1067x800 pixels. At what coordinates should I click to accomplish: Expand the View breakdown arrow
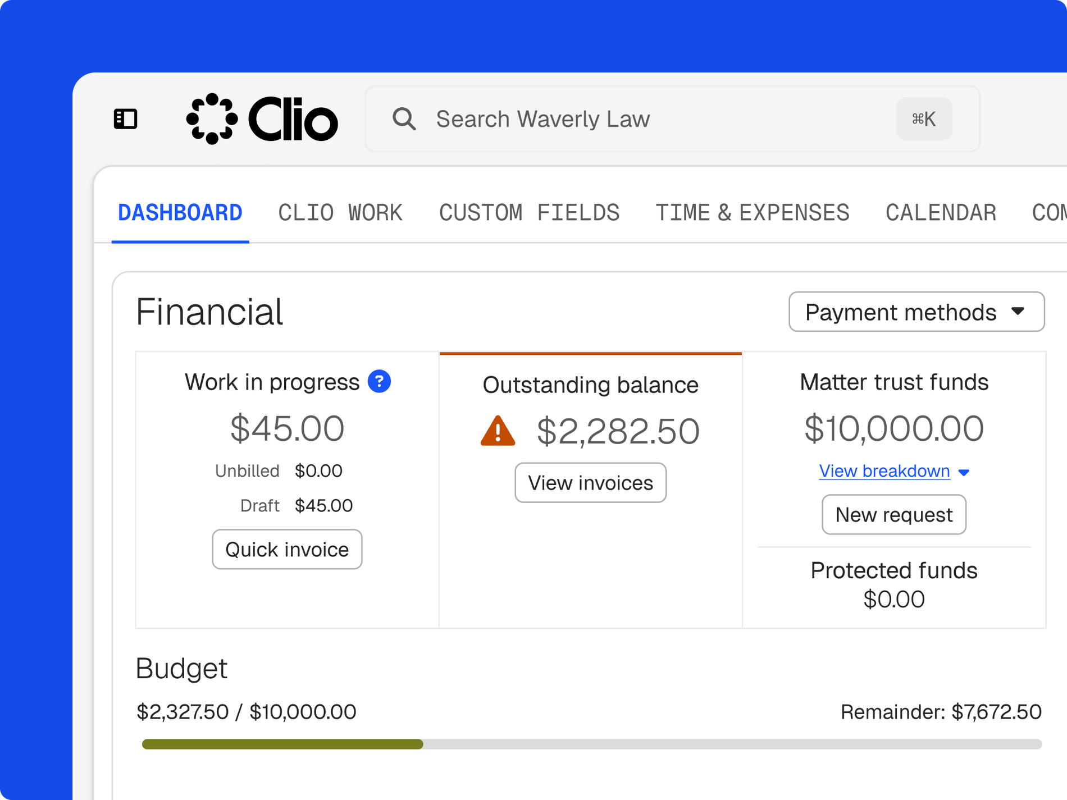[964, 472]
